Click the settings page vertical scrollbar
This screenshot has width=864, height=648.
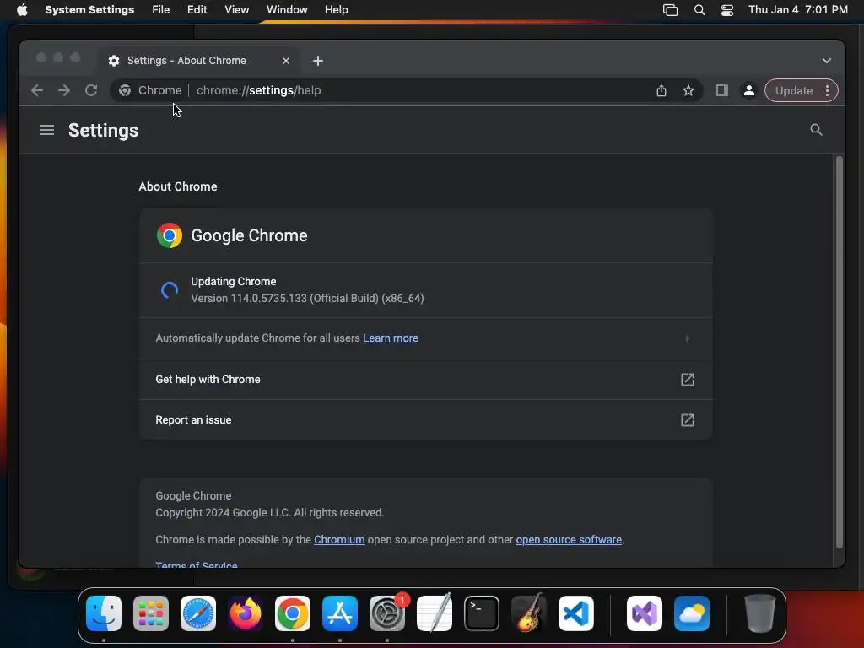pyautogui.click(x=840, y=353)
